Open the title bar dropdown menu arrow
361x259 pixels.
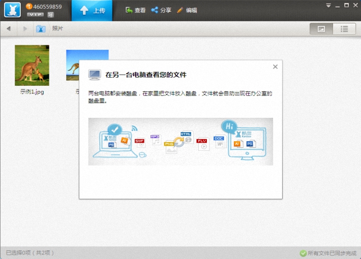pos(329,6)
